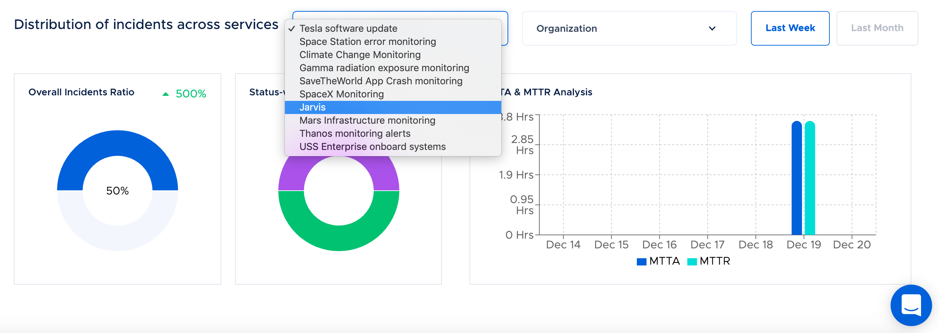This screenshot has height=333, width=939.
Task: Click the cyan MTTR bar on Dec 19
Action: [810, 178]
